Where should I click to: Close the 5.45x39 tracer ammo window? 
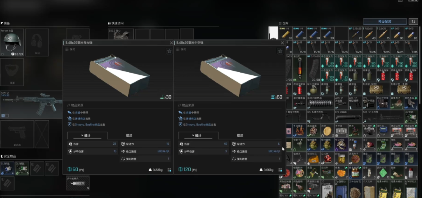pos(172,43)
